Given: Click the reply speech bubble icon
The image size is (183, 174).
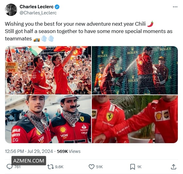Looking at the screenshot, I should [x=9, y=167].
